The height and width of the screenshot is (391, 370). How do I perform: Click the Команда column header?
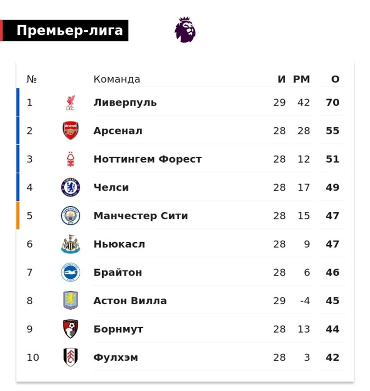[117, 79]
